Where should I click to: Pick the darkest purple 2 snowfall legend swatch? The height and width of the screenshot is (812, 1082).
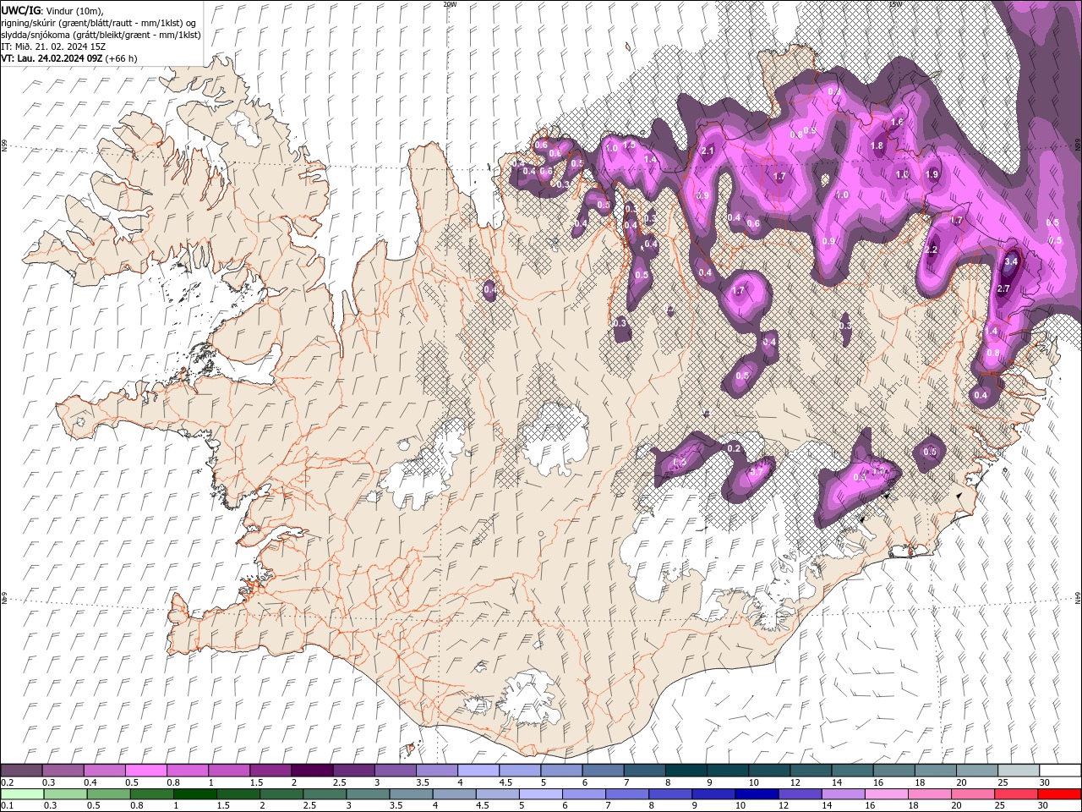[311, 771]
